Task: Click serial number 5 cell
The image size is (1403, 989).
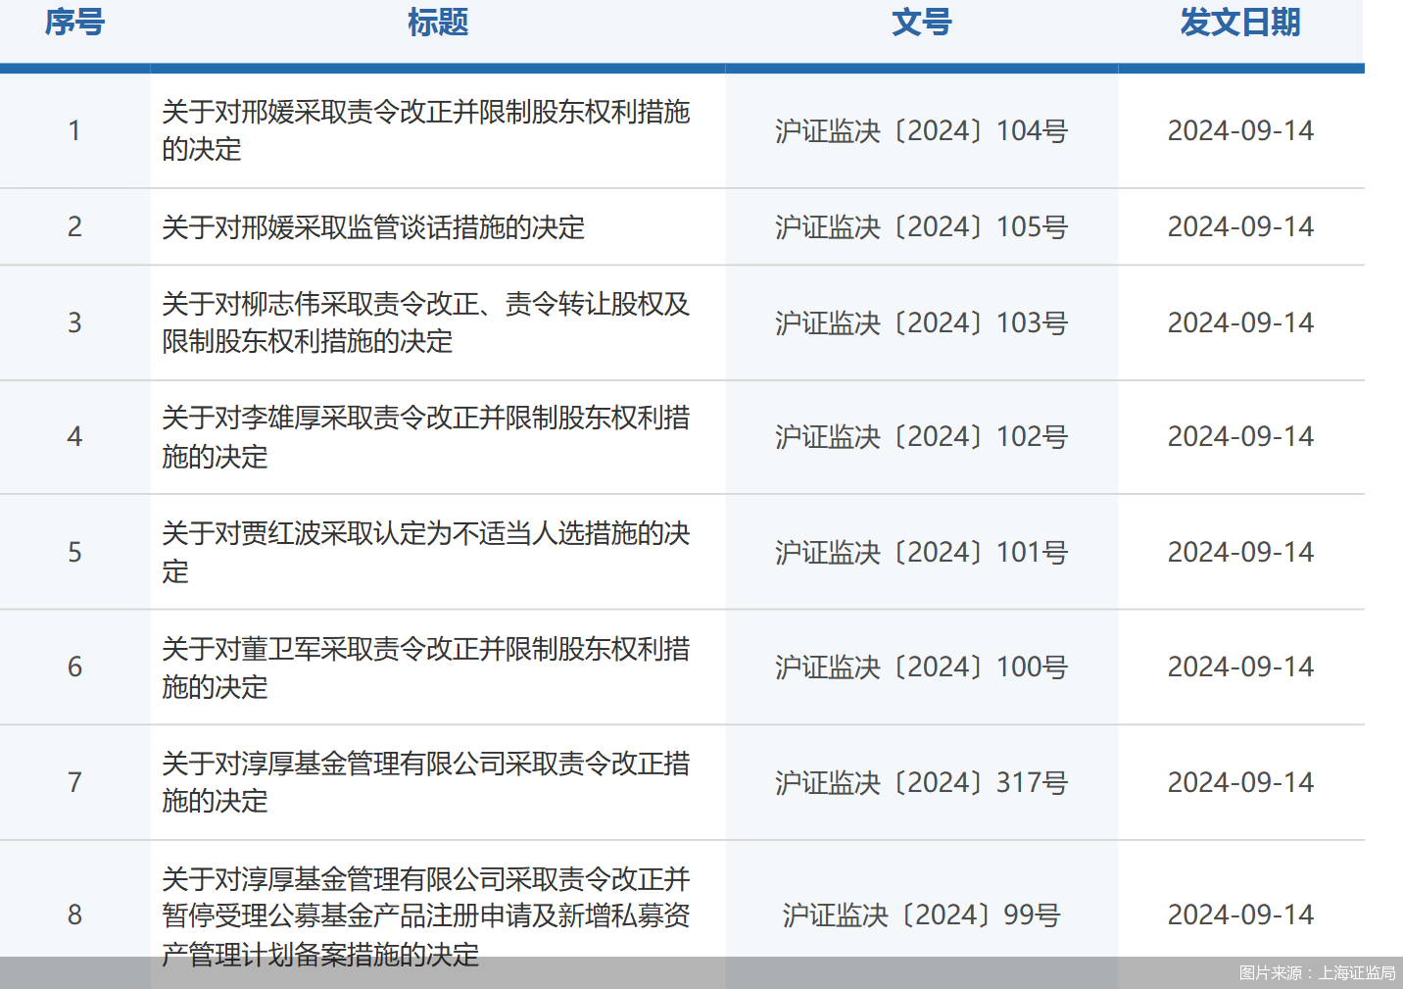Action: [x=74, y=553]
